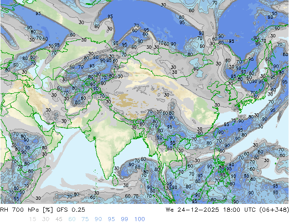Click the "RH 700 hPa [%]" title text
This screenshot has width=289, height=223.
pos(26,210)
